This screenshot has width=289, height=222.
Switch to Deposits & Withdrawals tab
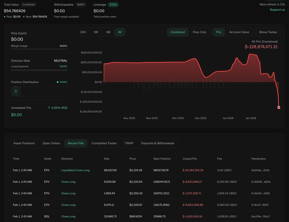tap(157, 143)
